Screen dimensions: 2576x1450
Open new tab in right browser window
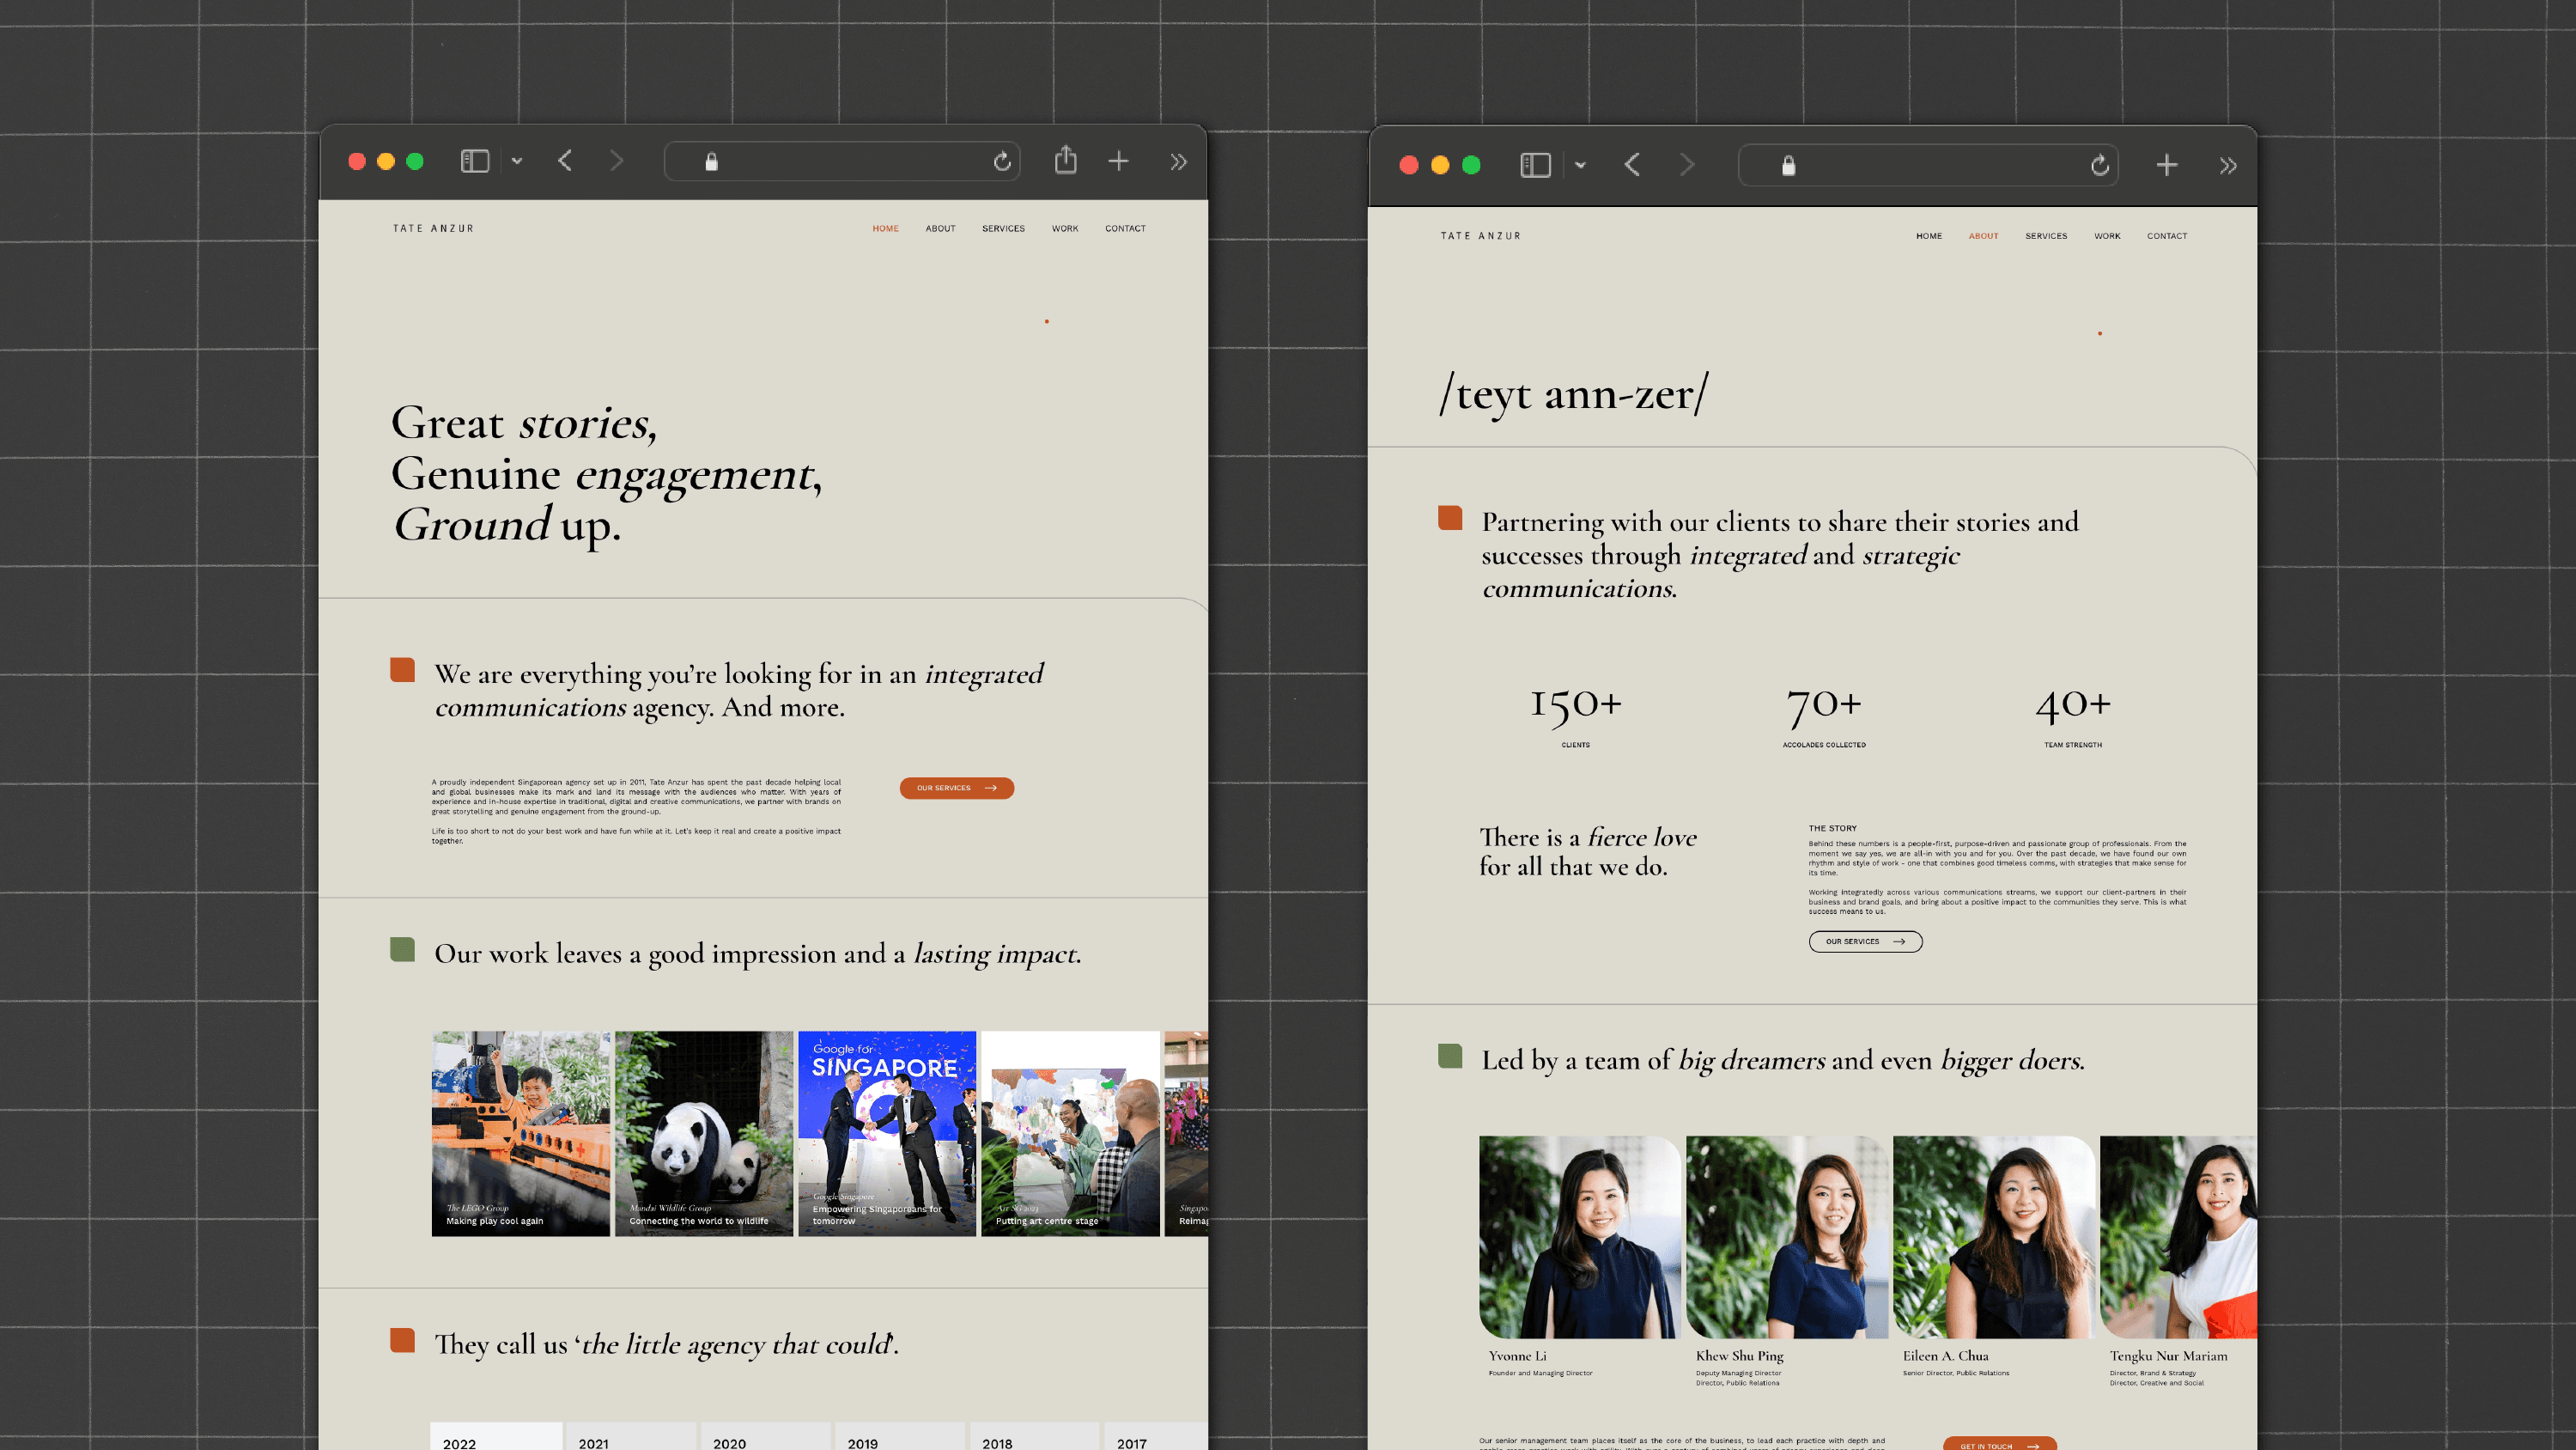click(2167, 165)
